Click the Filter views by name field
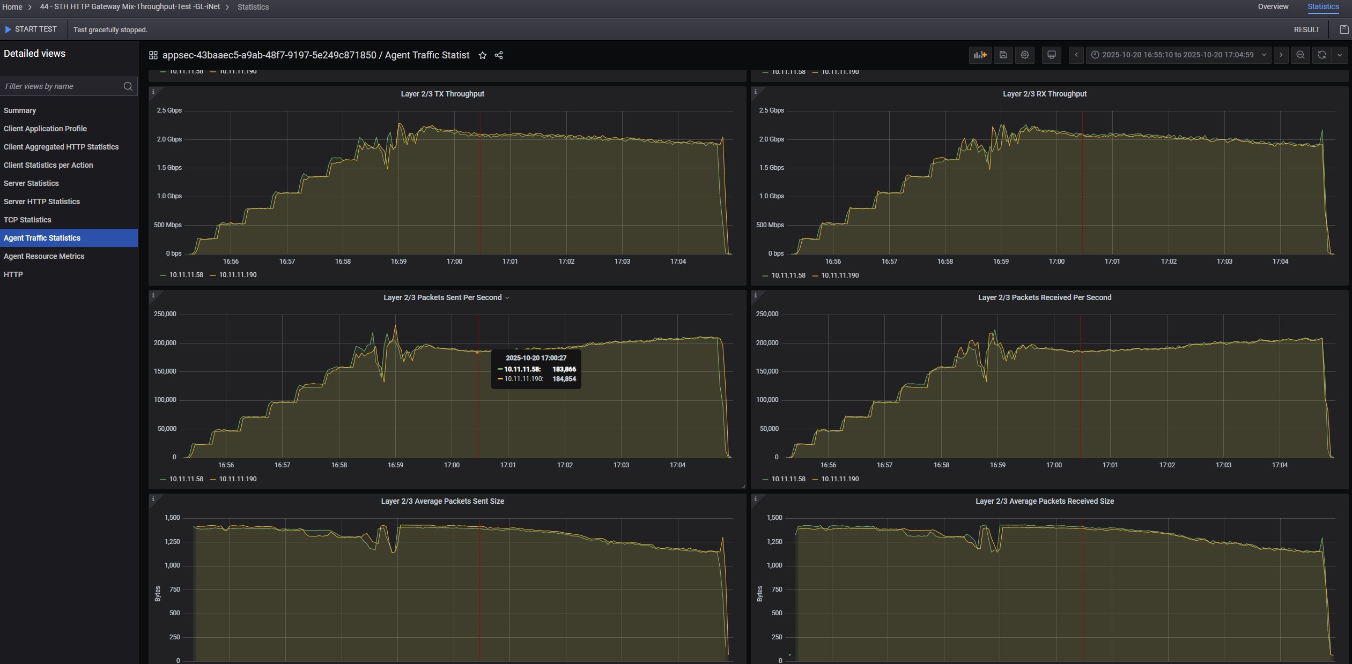 [62, 86]
